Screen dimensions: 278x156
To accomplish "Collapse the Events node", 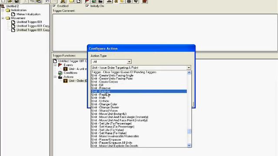I will point(55,65).
